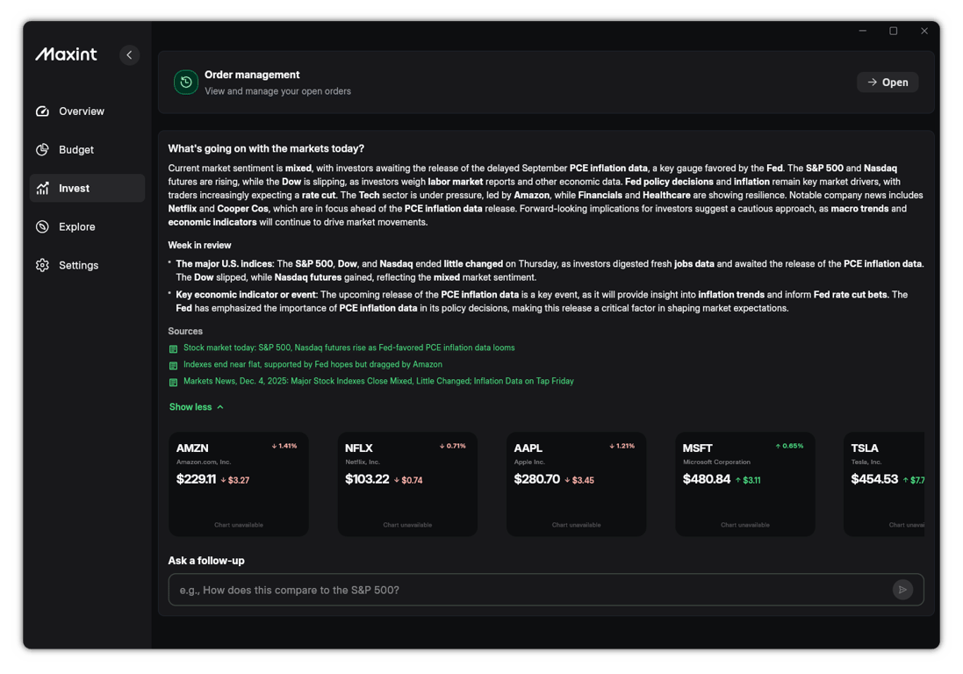
Task: Collapse the summary with Show less
Action: pos(196,407)
